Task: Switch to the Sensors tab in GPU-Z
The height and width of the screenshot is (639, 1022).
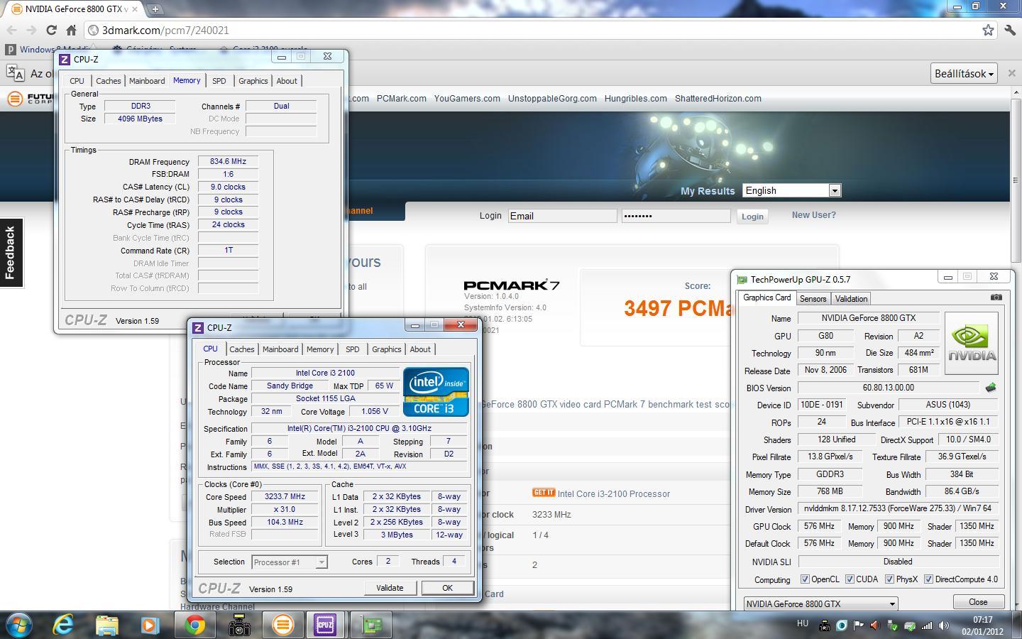Action: click(813, 298)
